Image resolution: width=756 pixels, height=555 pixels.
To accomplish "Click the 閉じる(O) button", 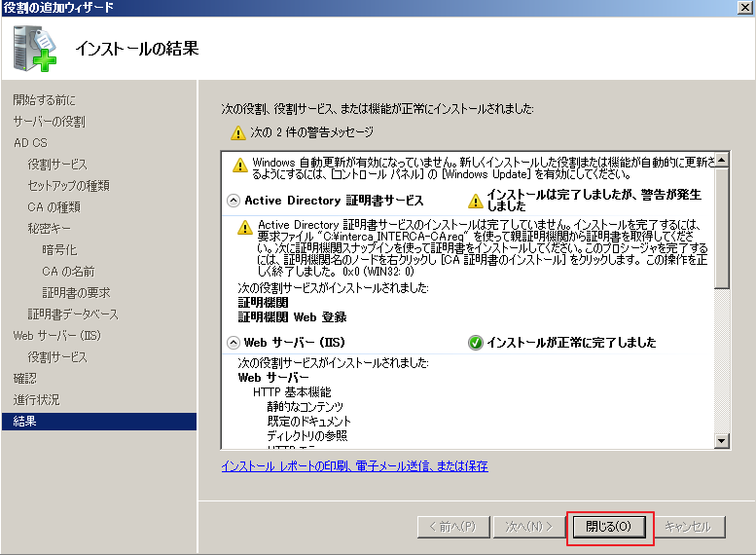I will pyautogui.click(x=609, y=527).
